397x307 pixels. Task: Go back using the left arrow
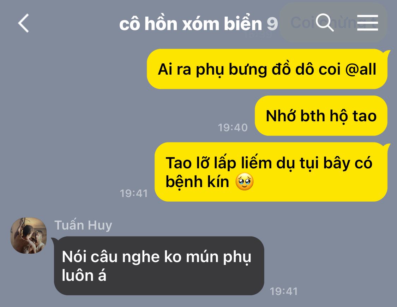click(24, 23)
